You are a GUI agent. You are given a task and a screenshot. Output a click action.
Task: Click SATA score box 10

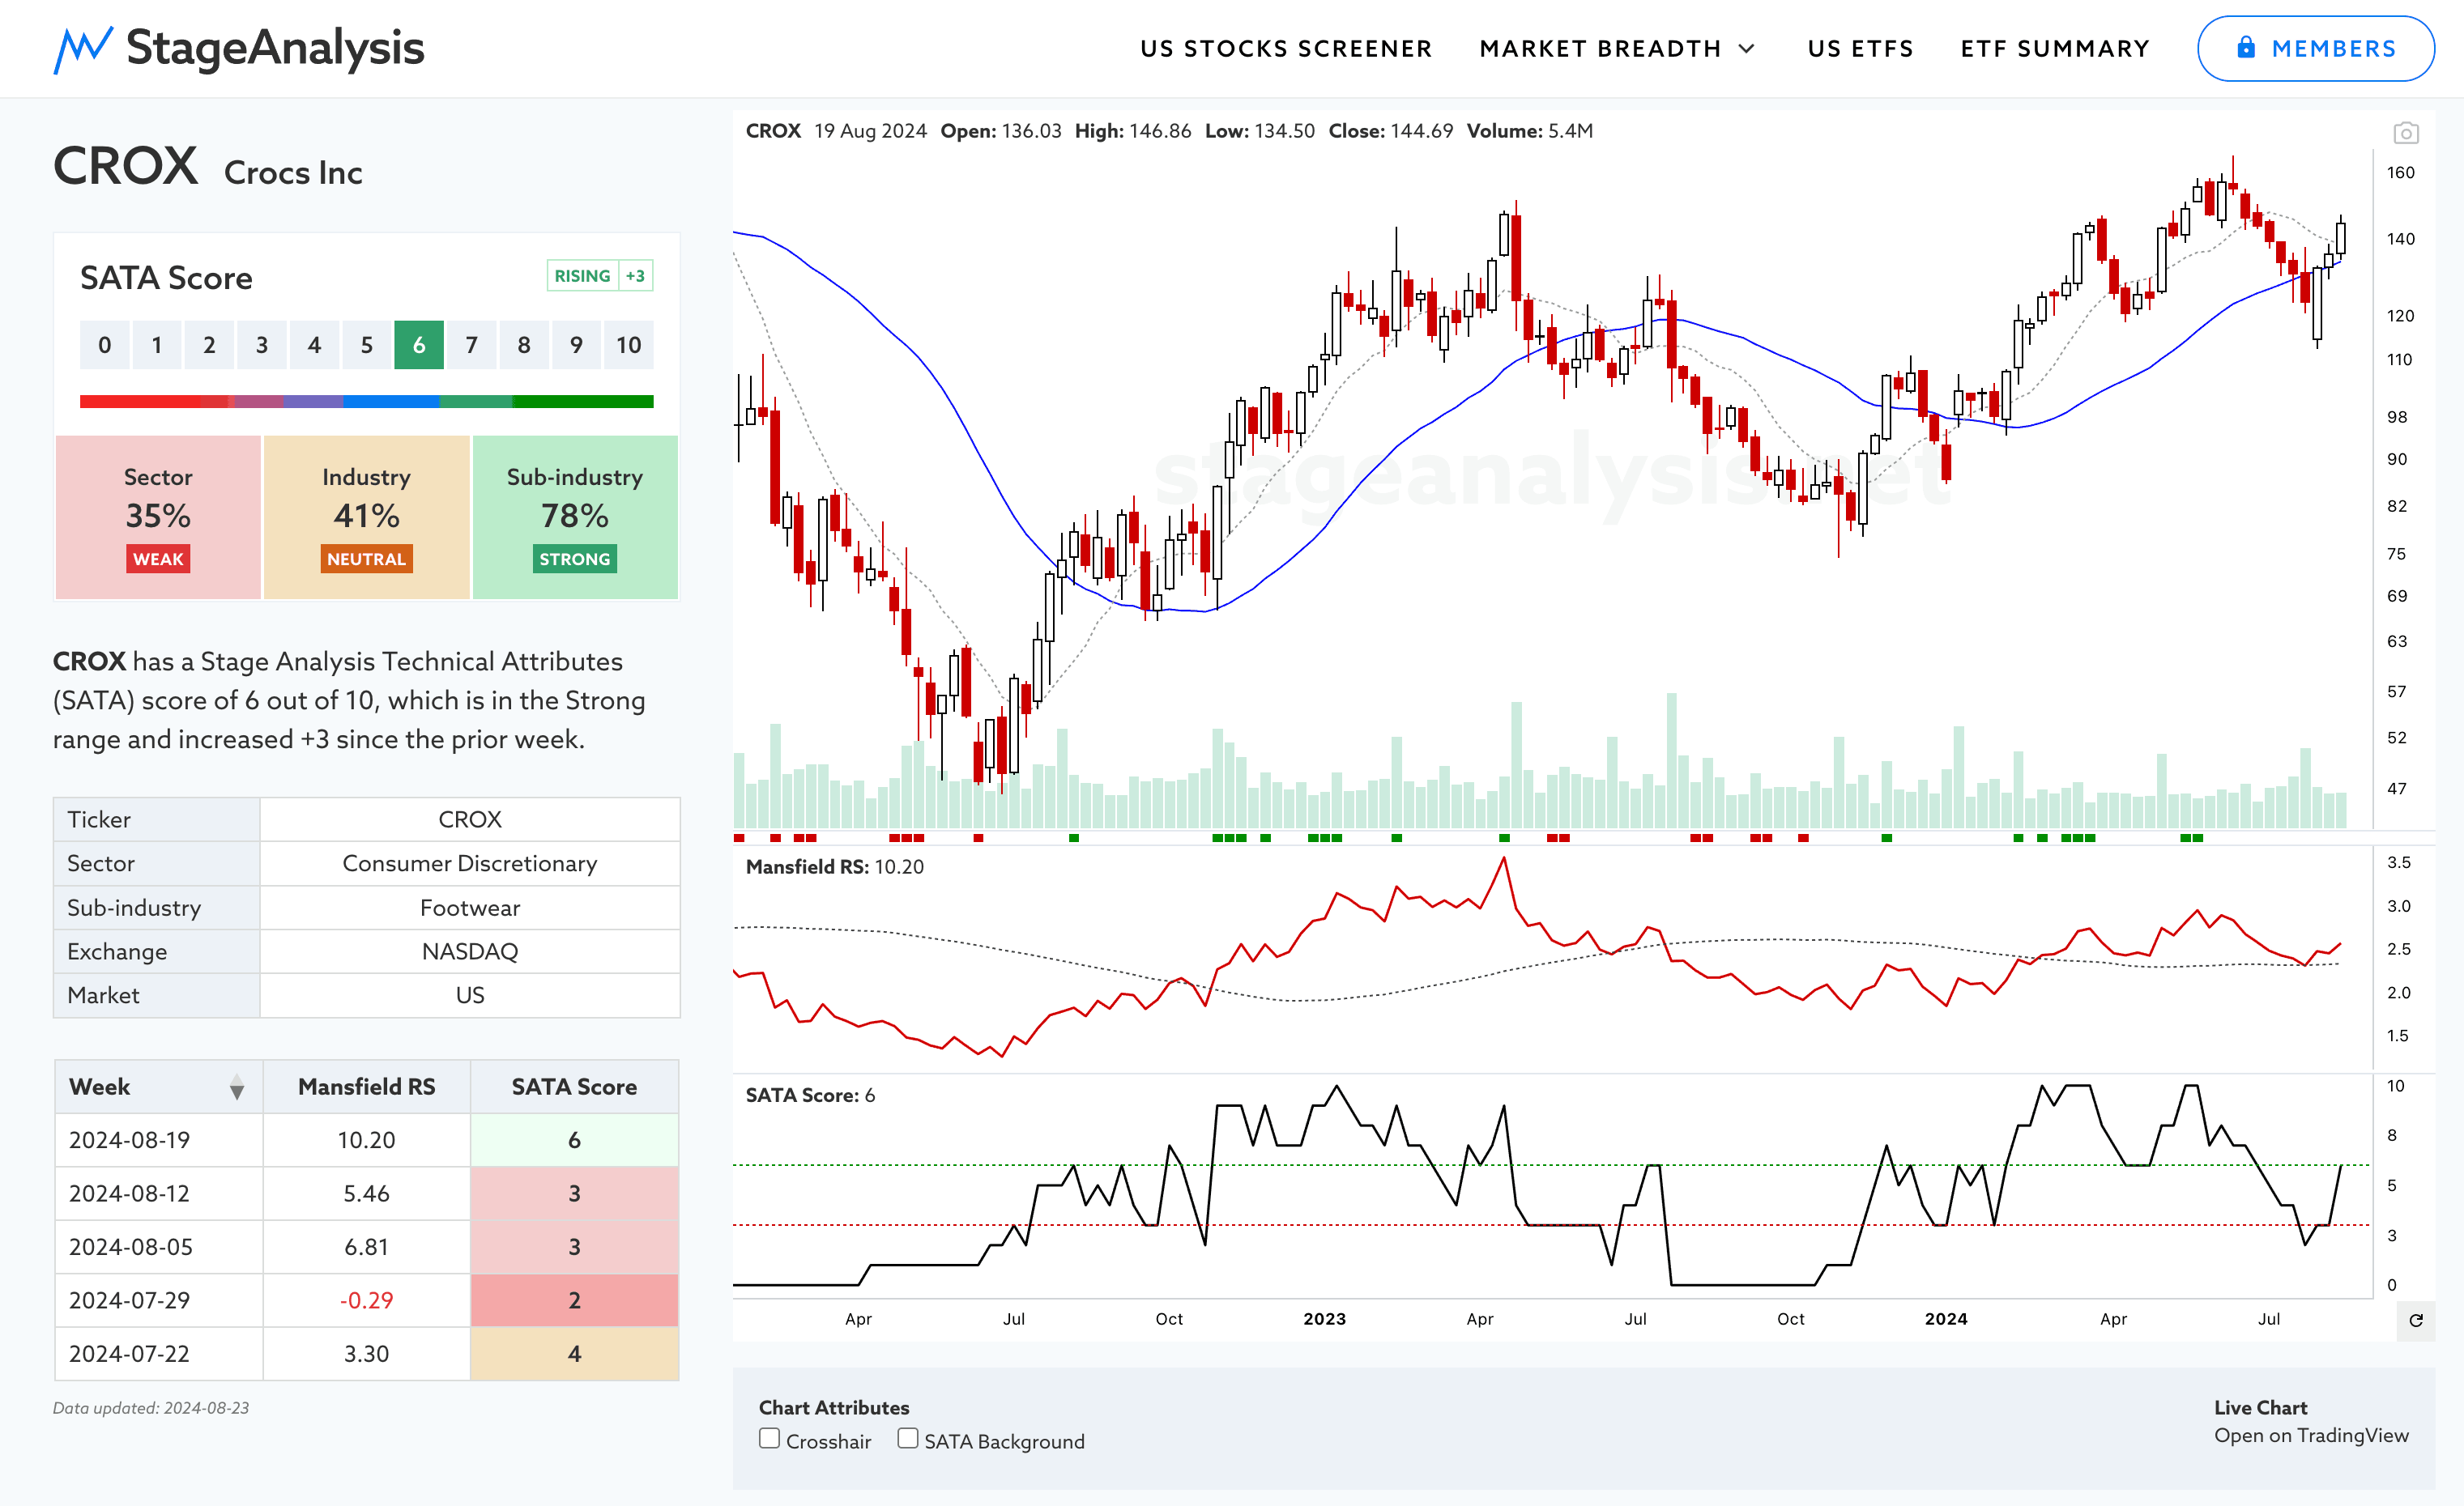(628, 345)
